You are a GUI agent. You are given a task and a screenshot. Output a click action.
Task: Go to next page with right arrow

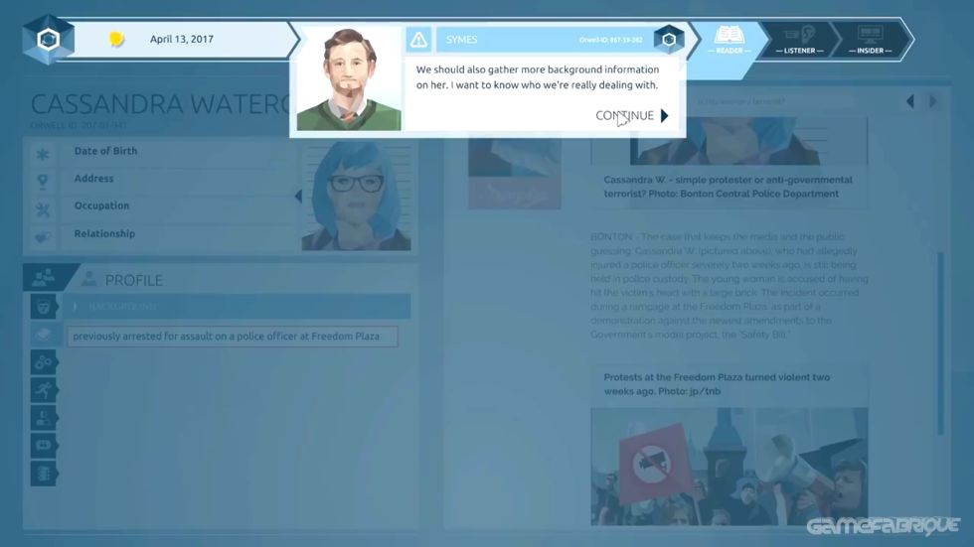point(932,101)
